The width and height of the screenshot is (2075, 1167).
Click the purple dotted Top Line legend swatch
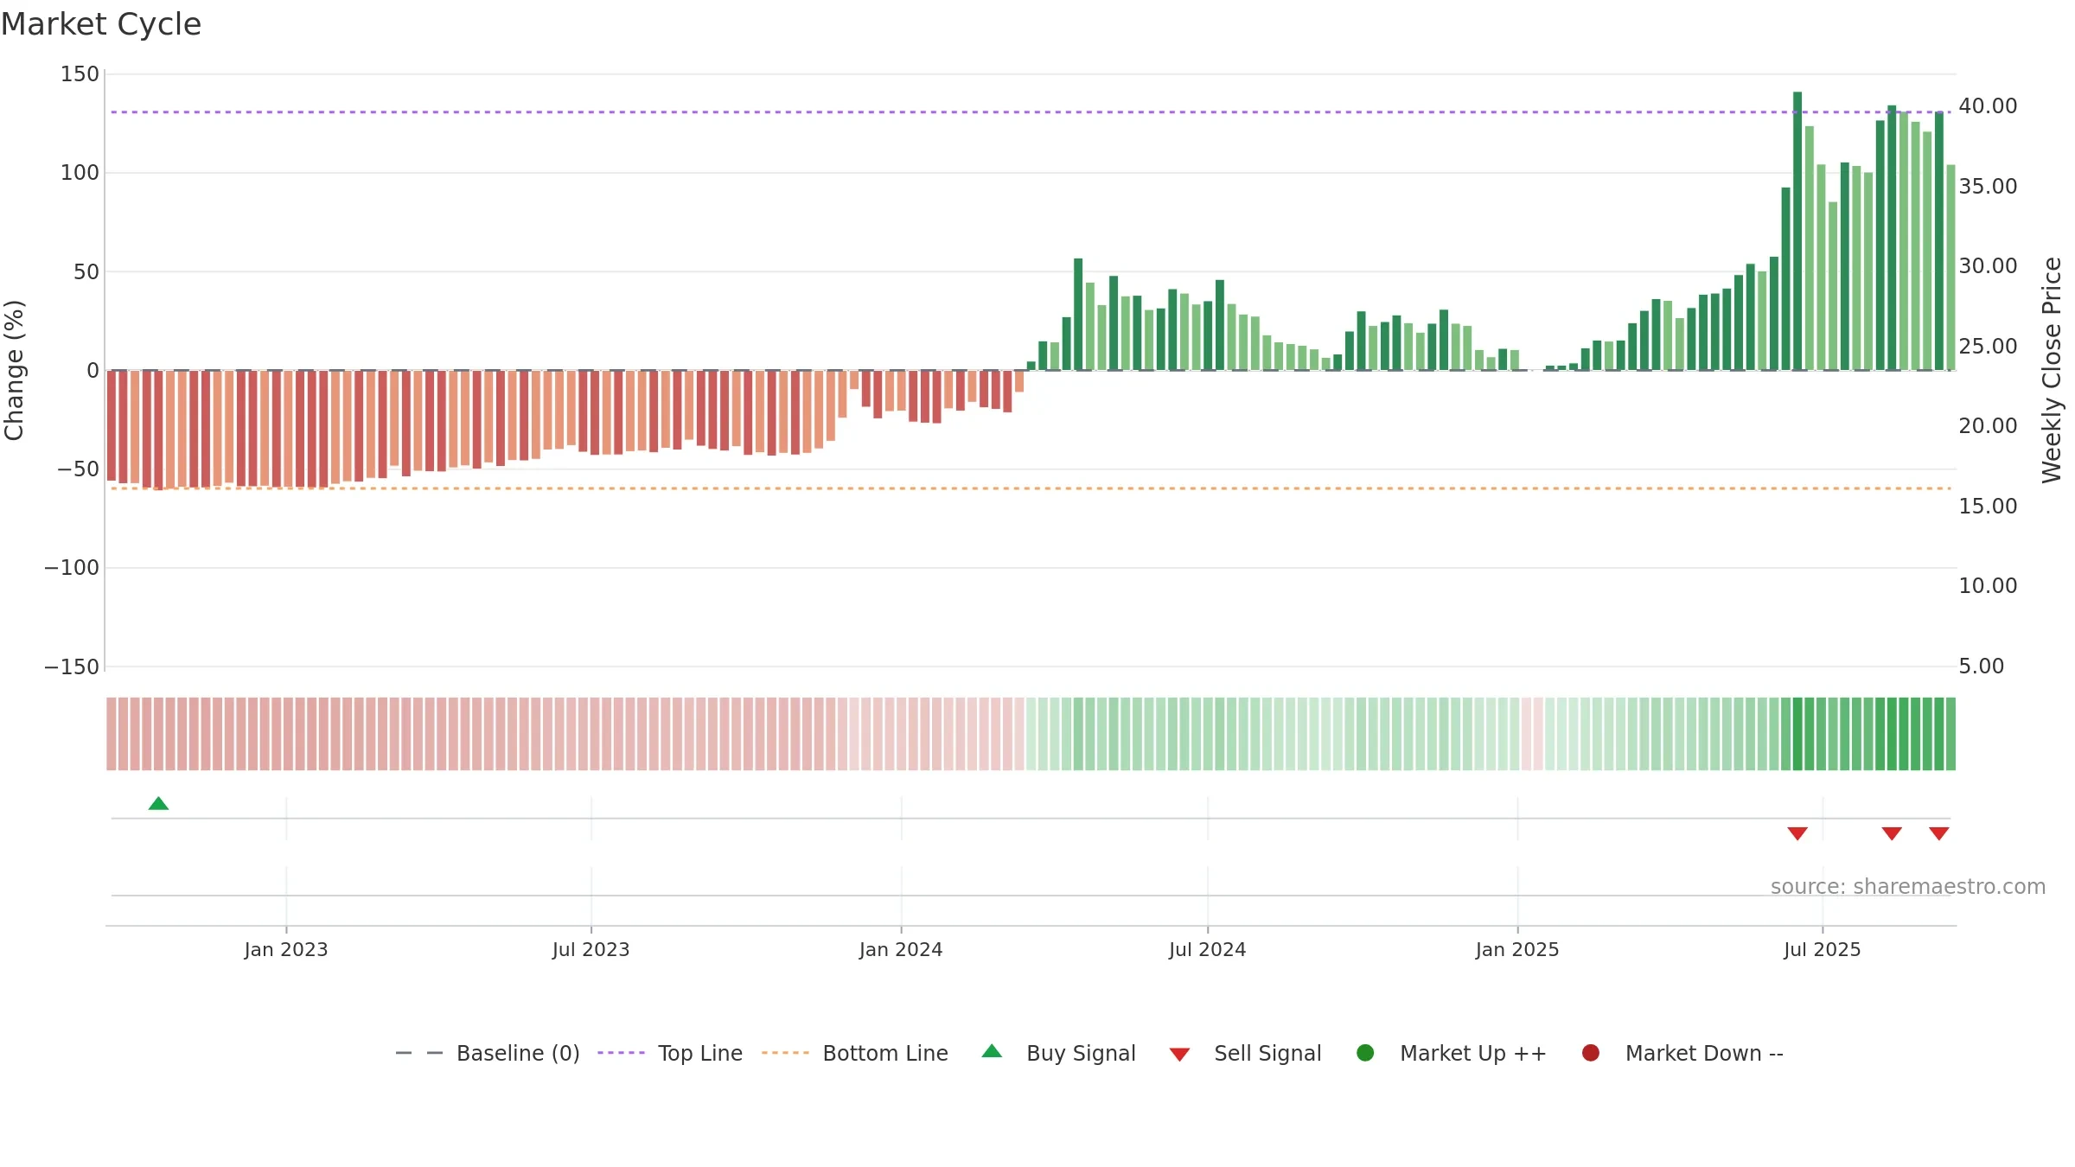point(621,1053)
